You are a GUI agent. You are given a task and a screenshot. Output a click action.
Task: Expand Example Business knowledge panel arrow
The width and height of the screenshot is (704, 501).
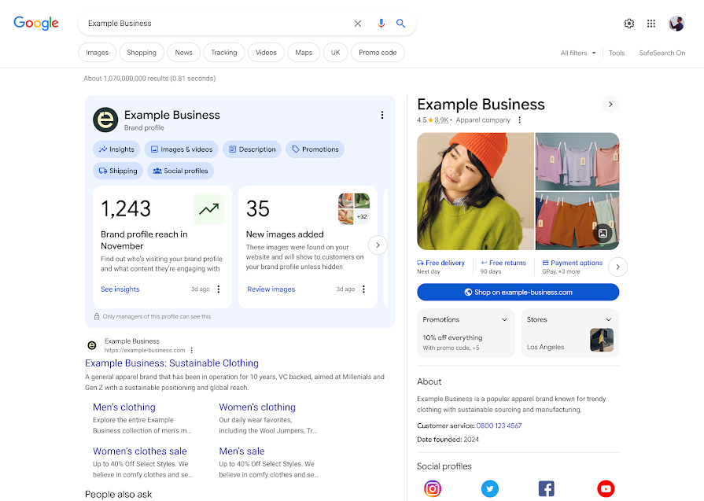pyautogui.click(x=610, y=104)
